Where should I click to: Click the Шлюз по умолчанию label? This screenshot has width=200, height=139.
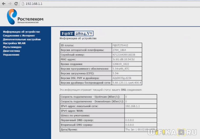75,116
